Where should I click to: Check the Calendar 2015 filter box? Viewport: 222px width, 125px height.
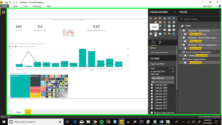[152, 108]
